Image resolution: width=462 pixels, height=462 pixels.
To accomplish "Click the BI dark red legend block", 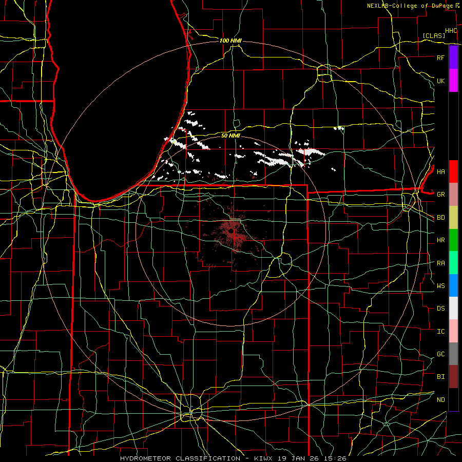I will coord(453,377).
